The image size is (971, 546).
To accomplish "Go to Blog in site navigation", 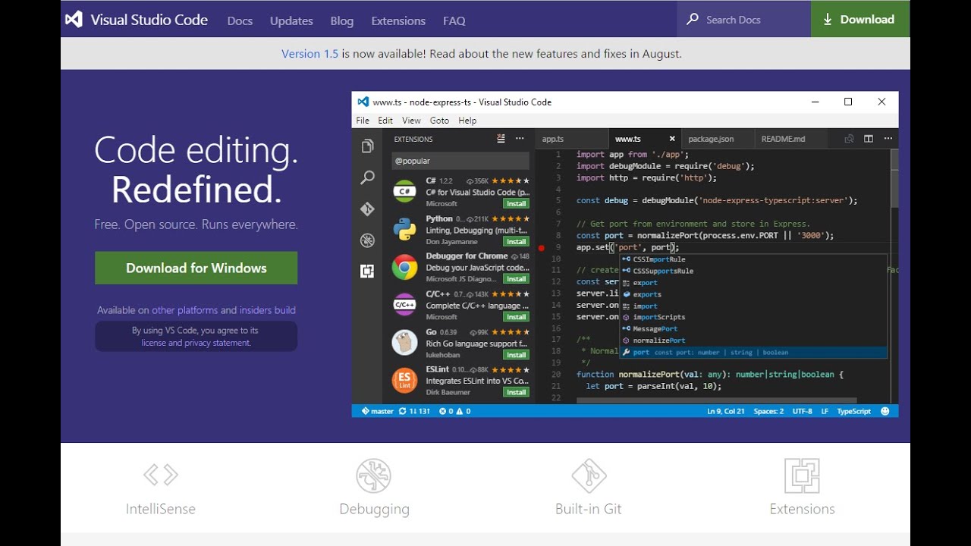I will point(342,20).
